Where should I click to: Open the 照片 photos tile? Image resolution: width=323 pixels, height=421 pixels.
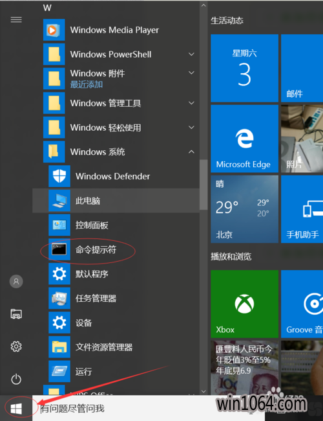302,139
